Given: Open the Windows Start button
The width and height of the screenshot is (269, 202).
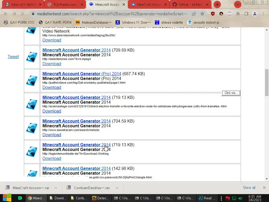Looking at the screenshot, I should 7,198.
